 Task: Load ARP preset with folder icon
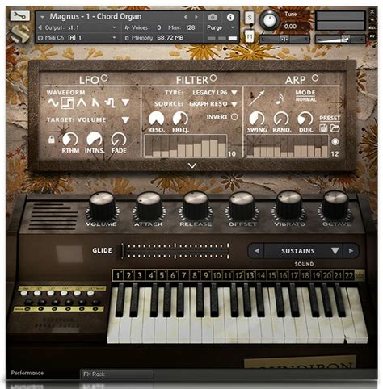335,128
